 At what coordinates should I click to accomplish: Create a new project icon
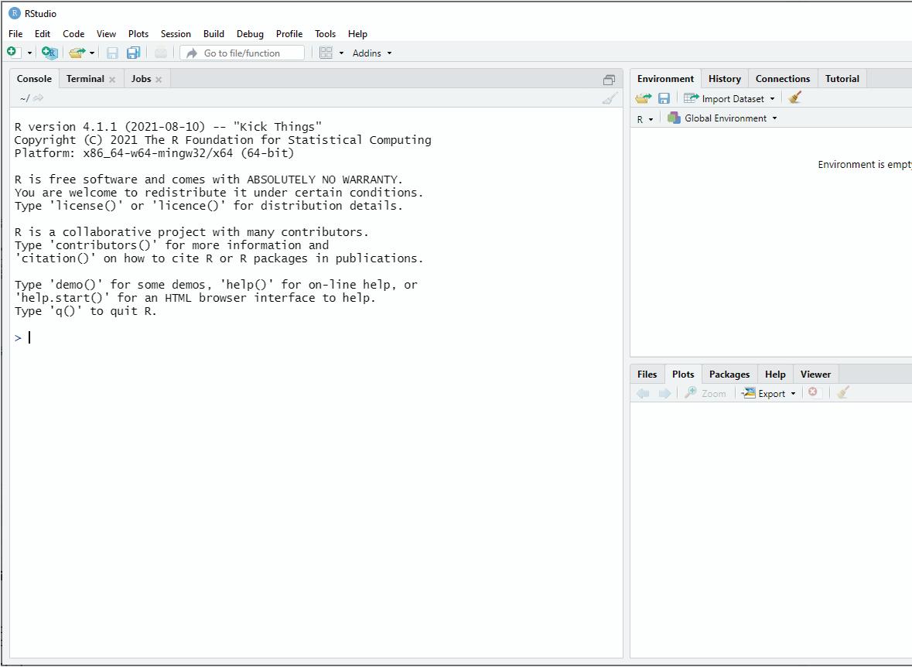point(50,53)
